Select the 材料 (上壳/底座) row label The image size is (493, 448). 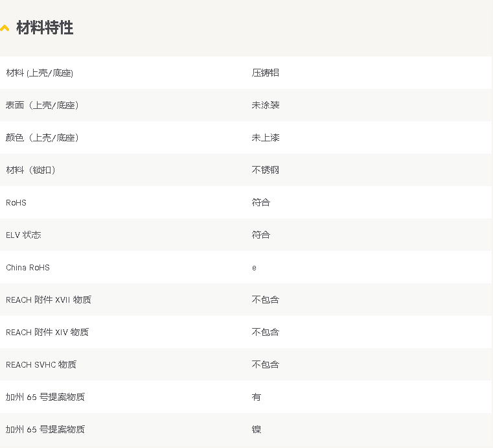[x=40, y=73]
